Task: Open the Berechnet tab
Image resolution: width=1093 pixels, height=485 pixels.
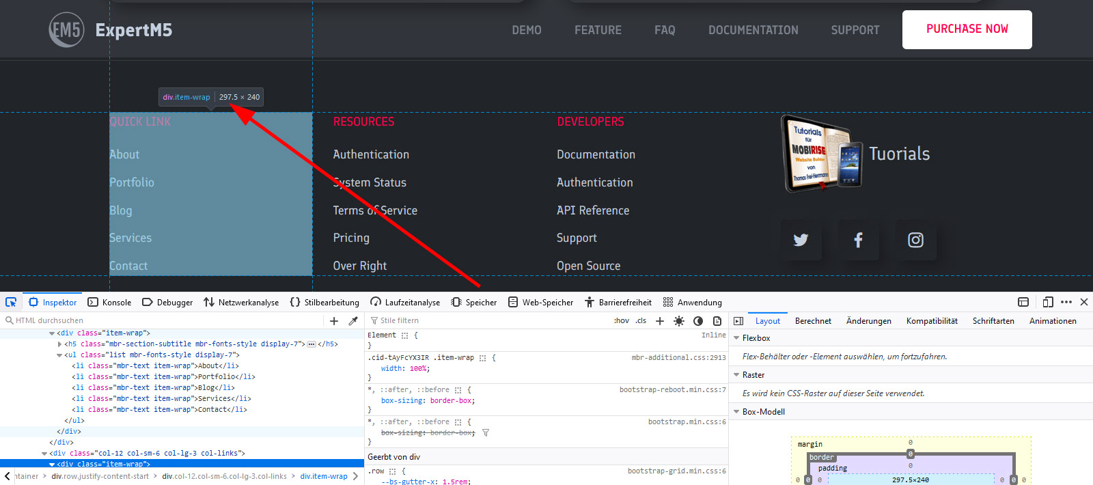Action: click(x=813, y=321)
